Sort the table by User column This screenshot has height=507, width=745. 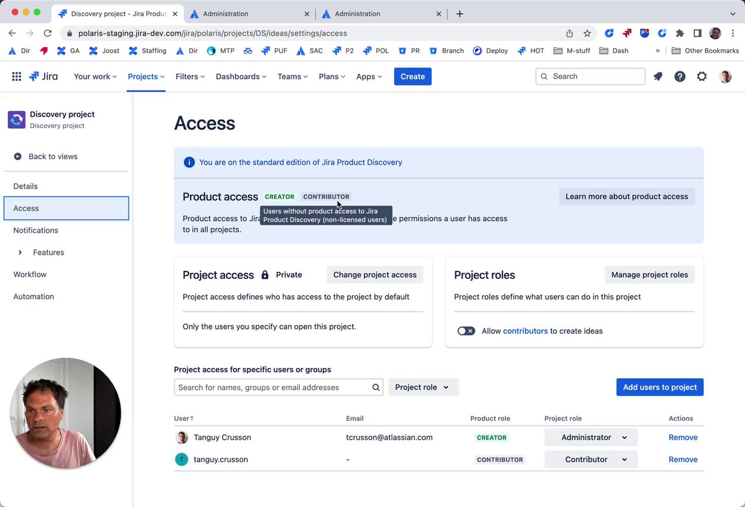click(x=184, y=419)
